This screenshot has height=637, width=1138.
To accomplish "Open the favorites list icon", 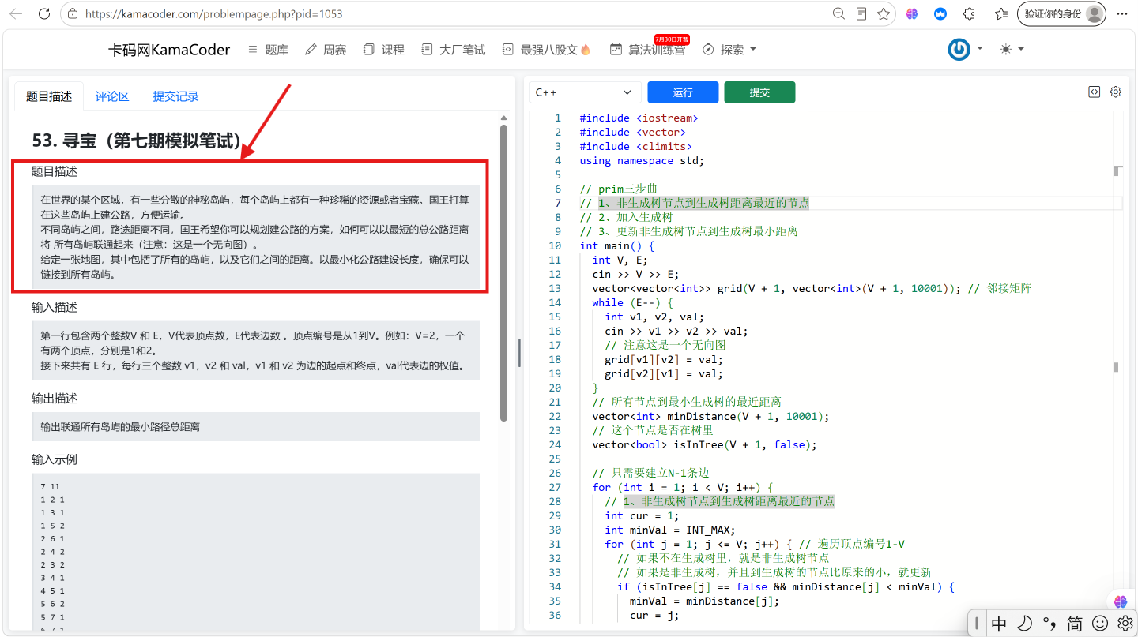I will click(1001, 13).
